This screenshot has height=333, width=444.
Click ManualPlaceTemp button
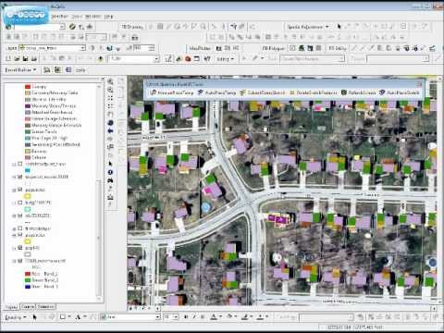click(172, 92)
